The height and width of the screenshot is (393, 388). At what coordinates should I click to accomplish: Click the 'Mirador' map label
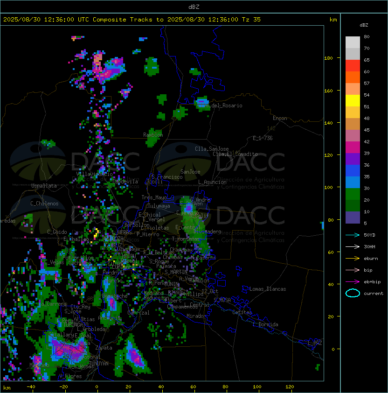click(x=196, y=316)
